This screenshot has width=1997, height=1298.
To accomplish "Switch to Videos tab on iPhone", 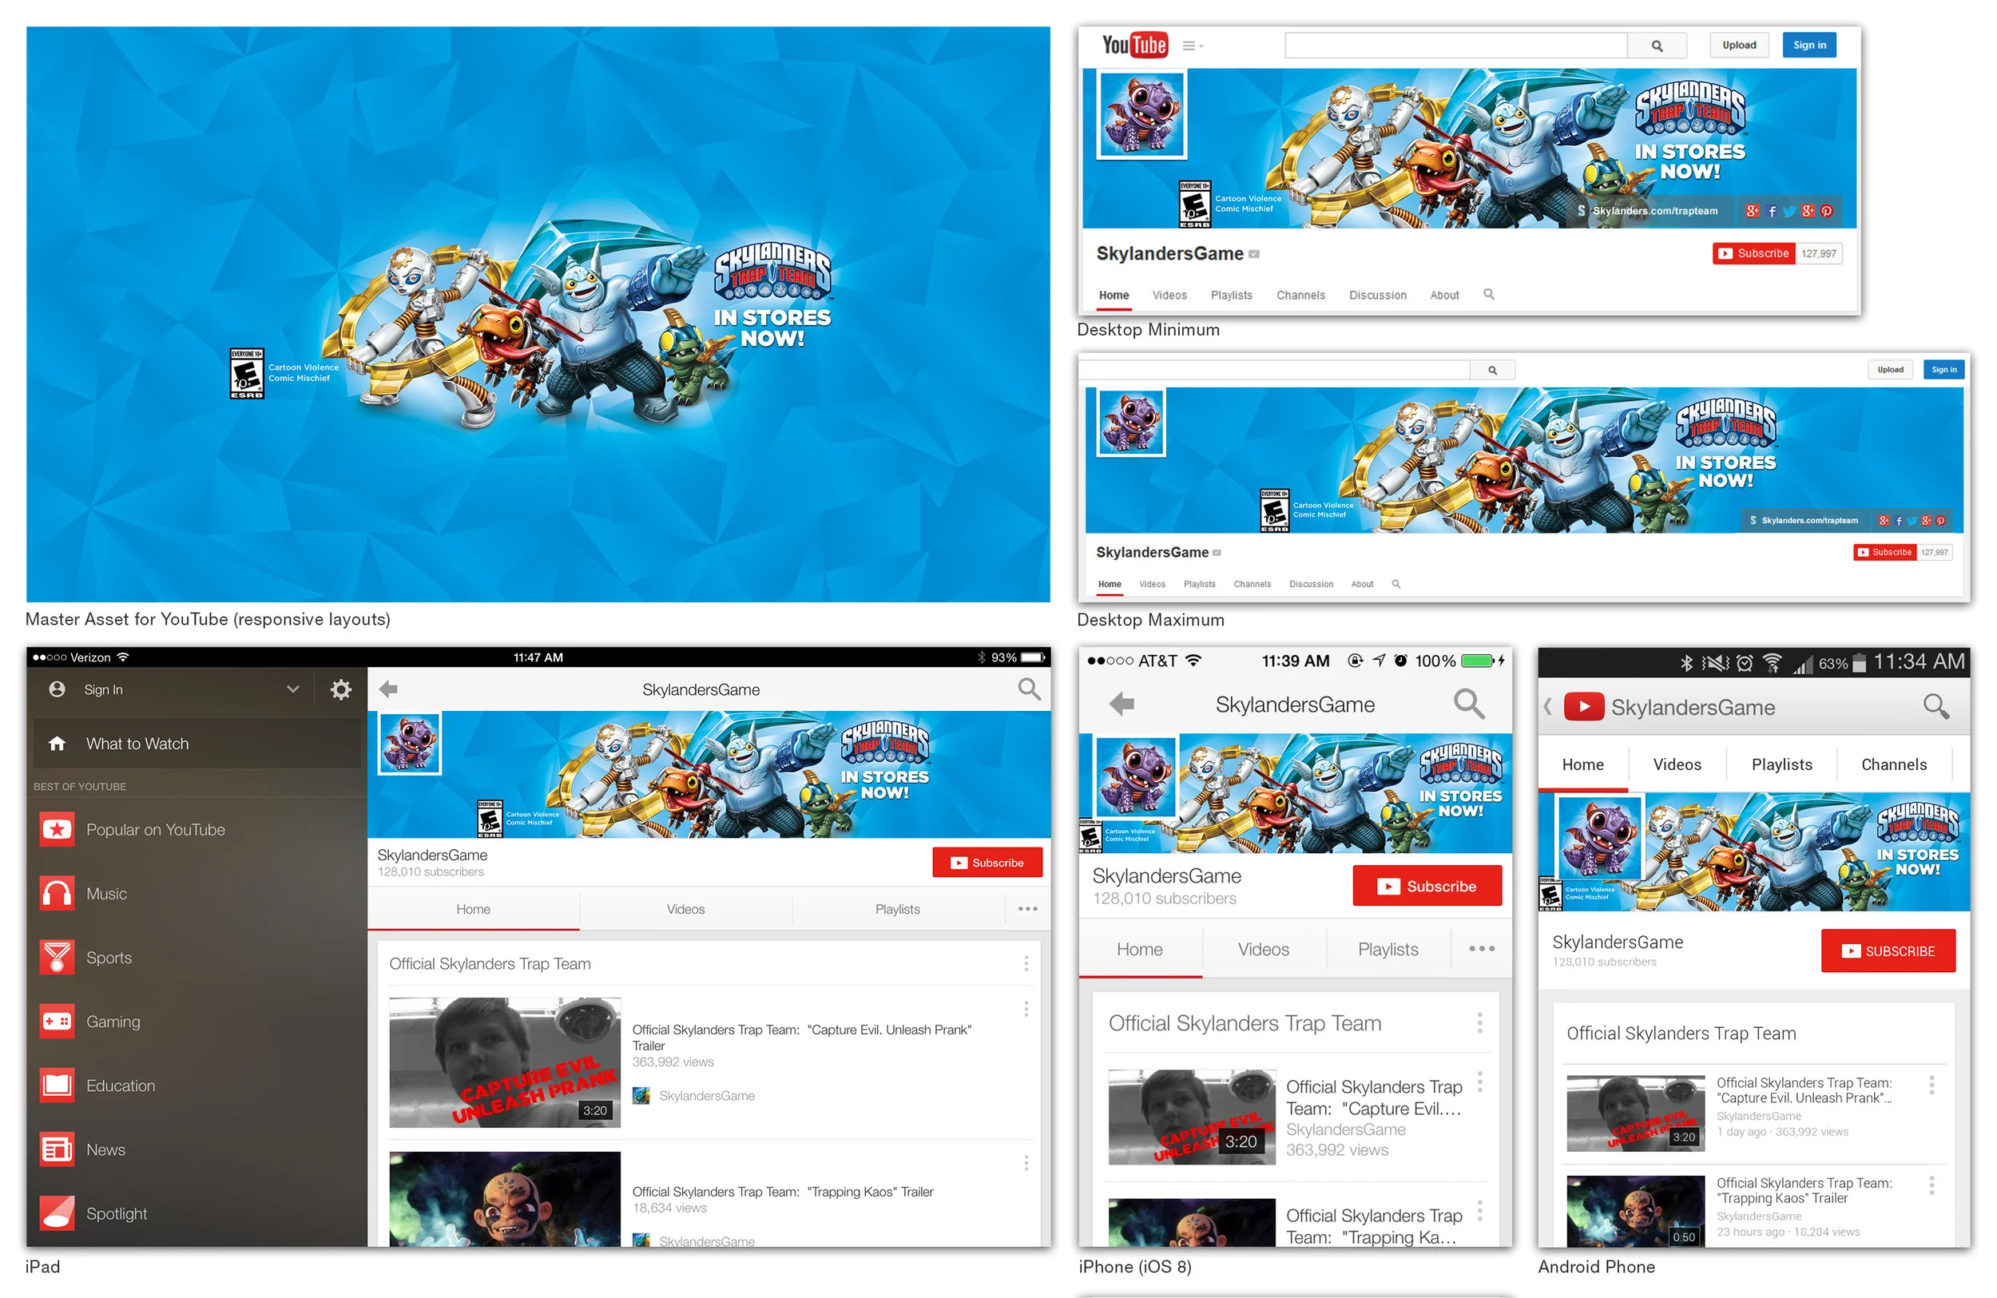I will [1264, 950].
